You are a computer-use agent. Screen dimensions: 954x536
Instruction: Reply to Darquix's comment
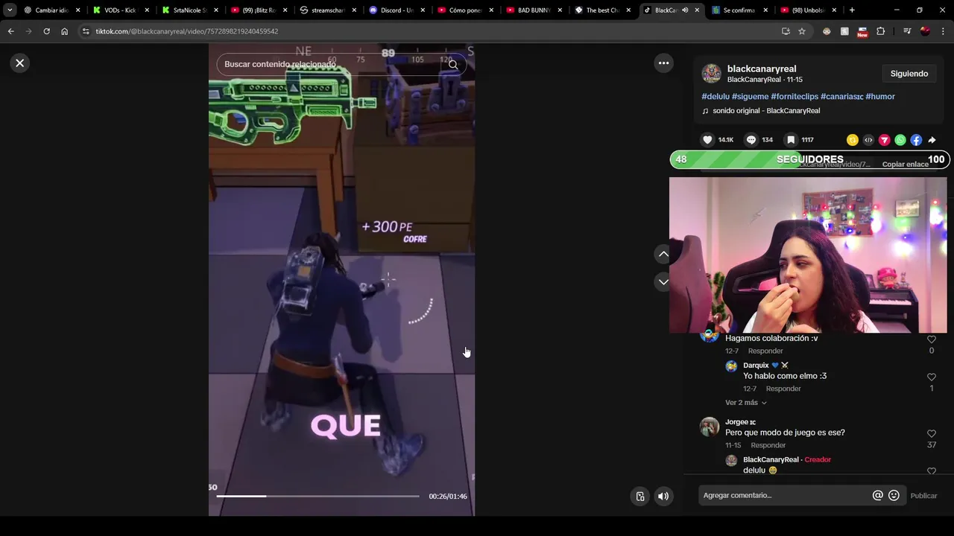[x=783, y=389]
